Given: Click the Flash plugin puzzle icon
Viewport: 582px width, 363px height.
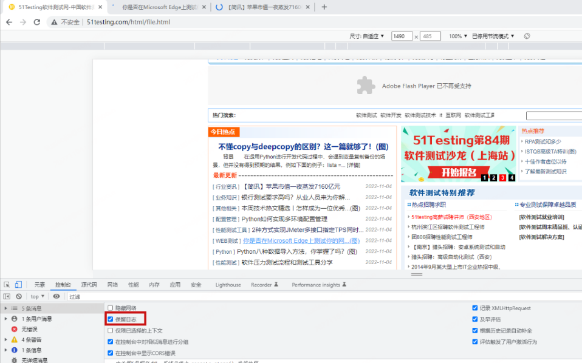Looking at the screenshot, I should [x=366, y=86].
